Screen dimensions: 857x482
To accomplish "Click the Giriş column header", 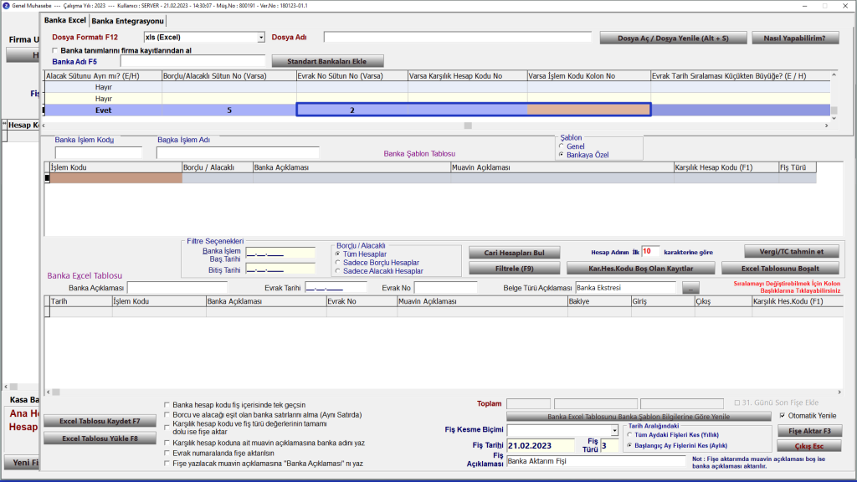I will coord(663,301).
